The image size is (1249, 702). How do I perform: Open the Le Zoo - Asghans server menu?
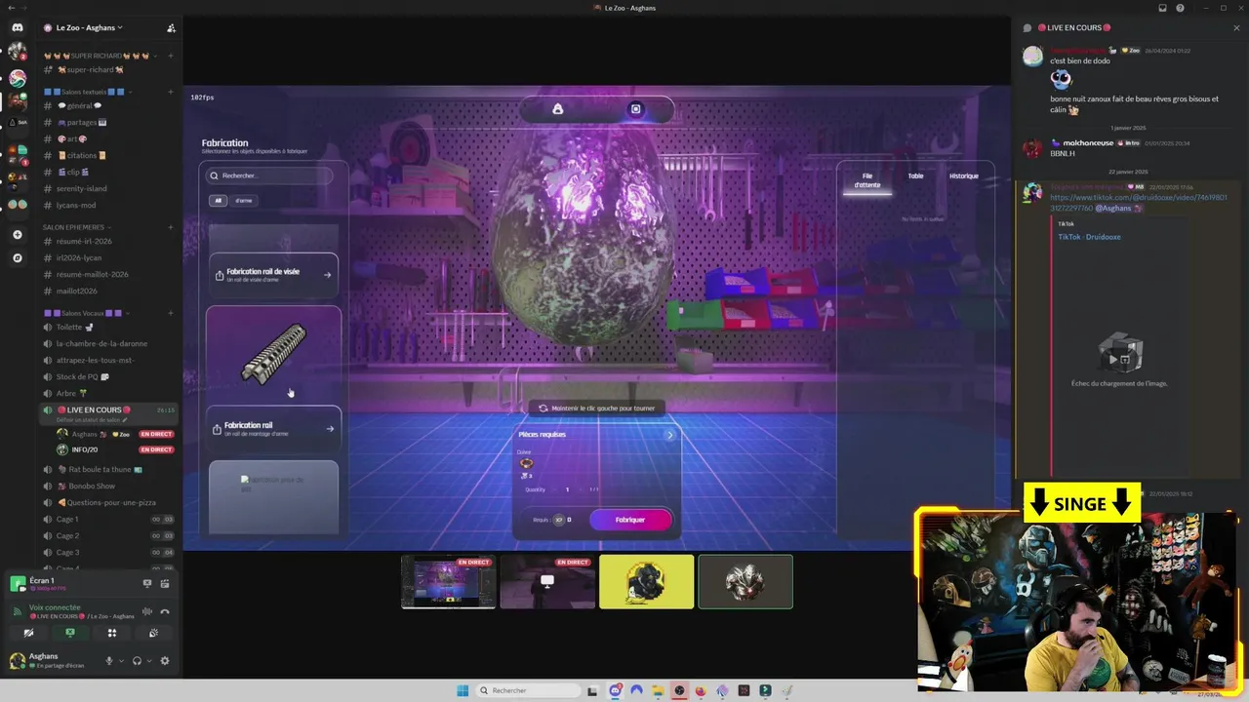coord(89,27)
